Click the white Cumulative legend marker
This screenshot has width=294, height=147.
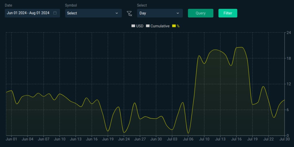pyautogui.click(x=148, y=26)
